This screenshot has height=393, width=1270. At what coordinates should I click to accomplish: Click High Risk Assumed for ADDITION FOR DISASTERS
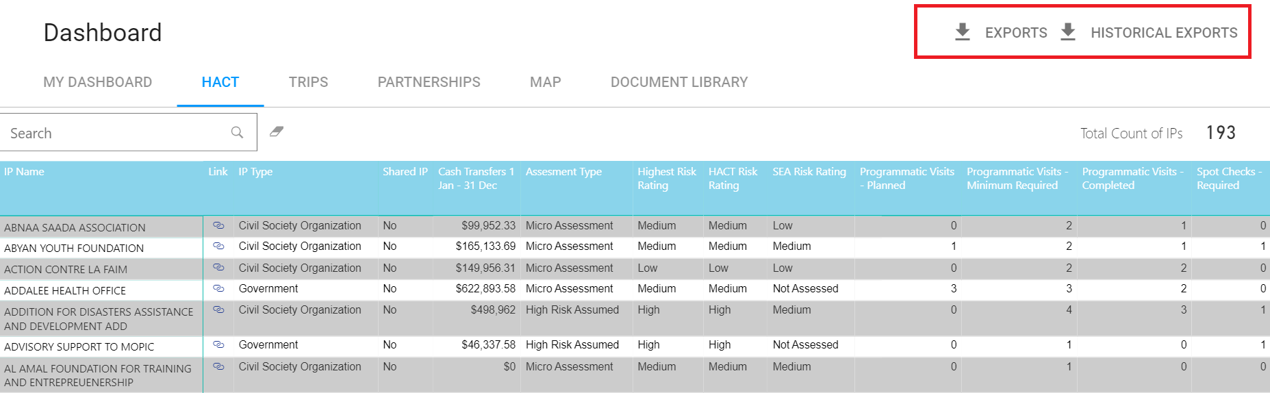[572, 309]
